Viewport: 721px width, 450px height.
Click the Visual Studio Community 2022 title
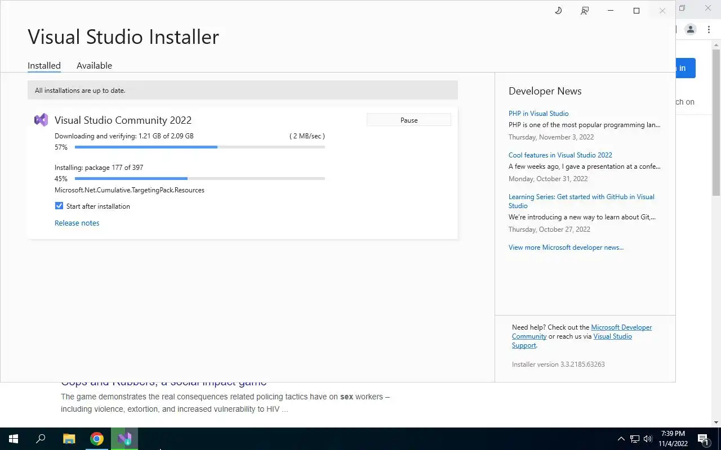[123, 120]
